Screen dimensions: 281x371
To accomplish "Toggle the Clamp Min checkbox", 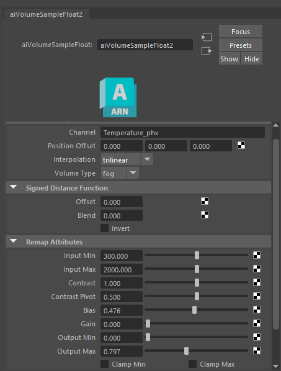I will tap(105, 364).
